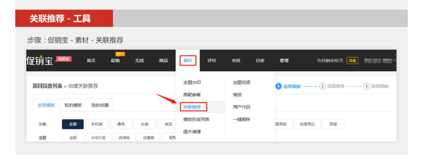
Task: Open the 素材 menu in navigation bar
Action: pos(188,60)
